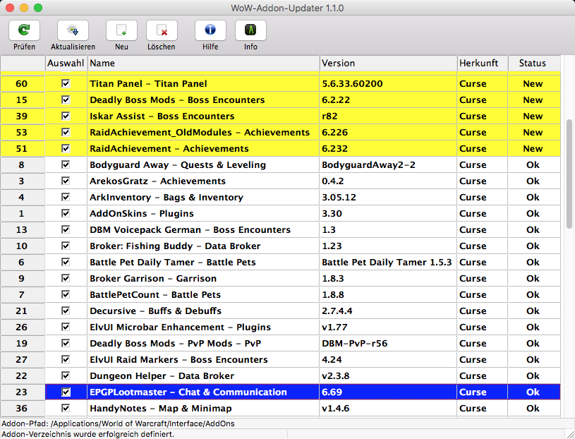Click version cell Battle Pet Daily Tamer 1.5.3
This screenshot has height=439, width=575.
388,263
